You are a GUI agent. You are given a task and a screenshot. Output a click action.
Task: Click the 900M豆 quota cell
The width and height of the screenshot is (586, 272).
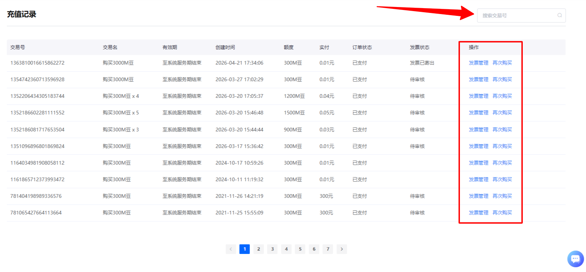point(293,130)
